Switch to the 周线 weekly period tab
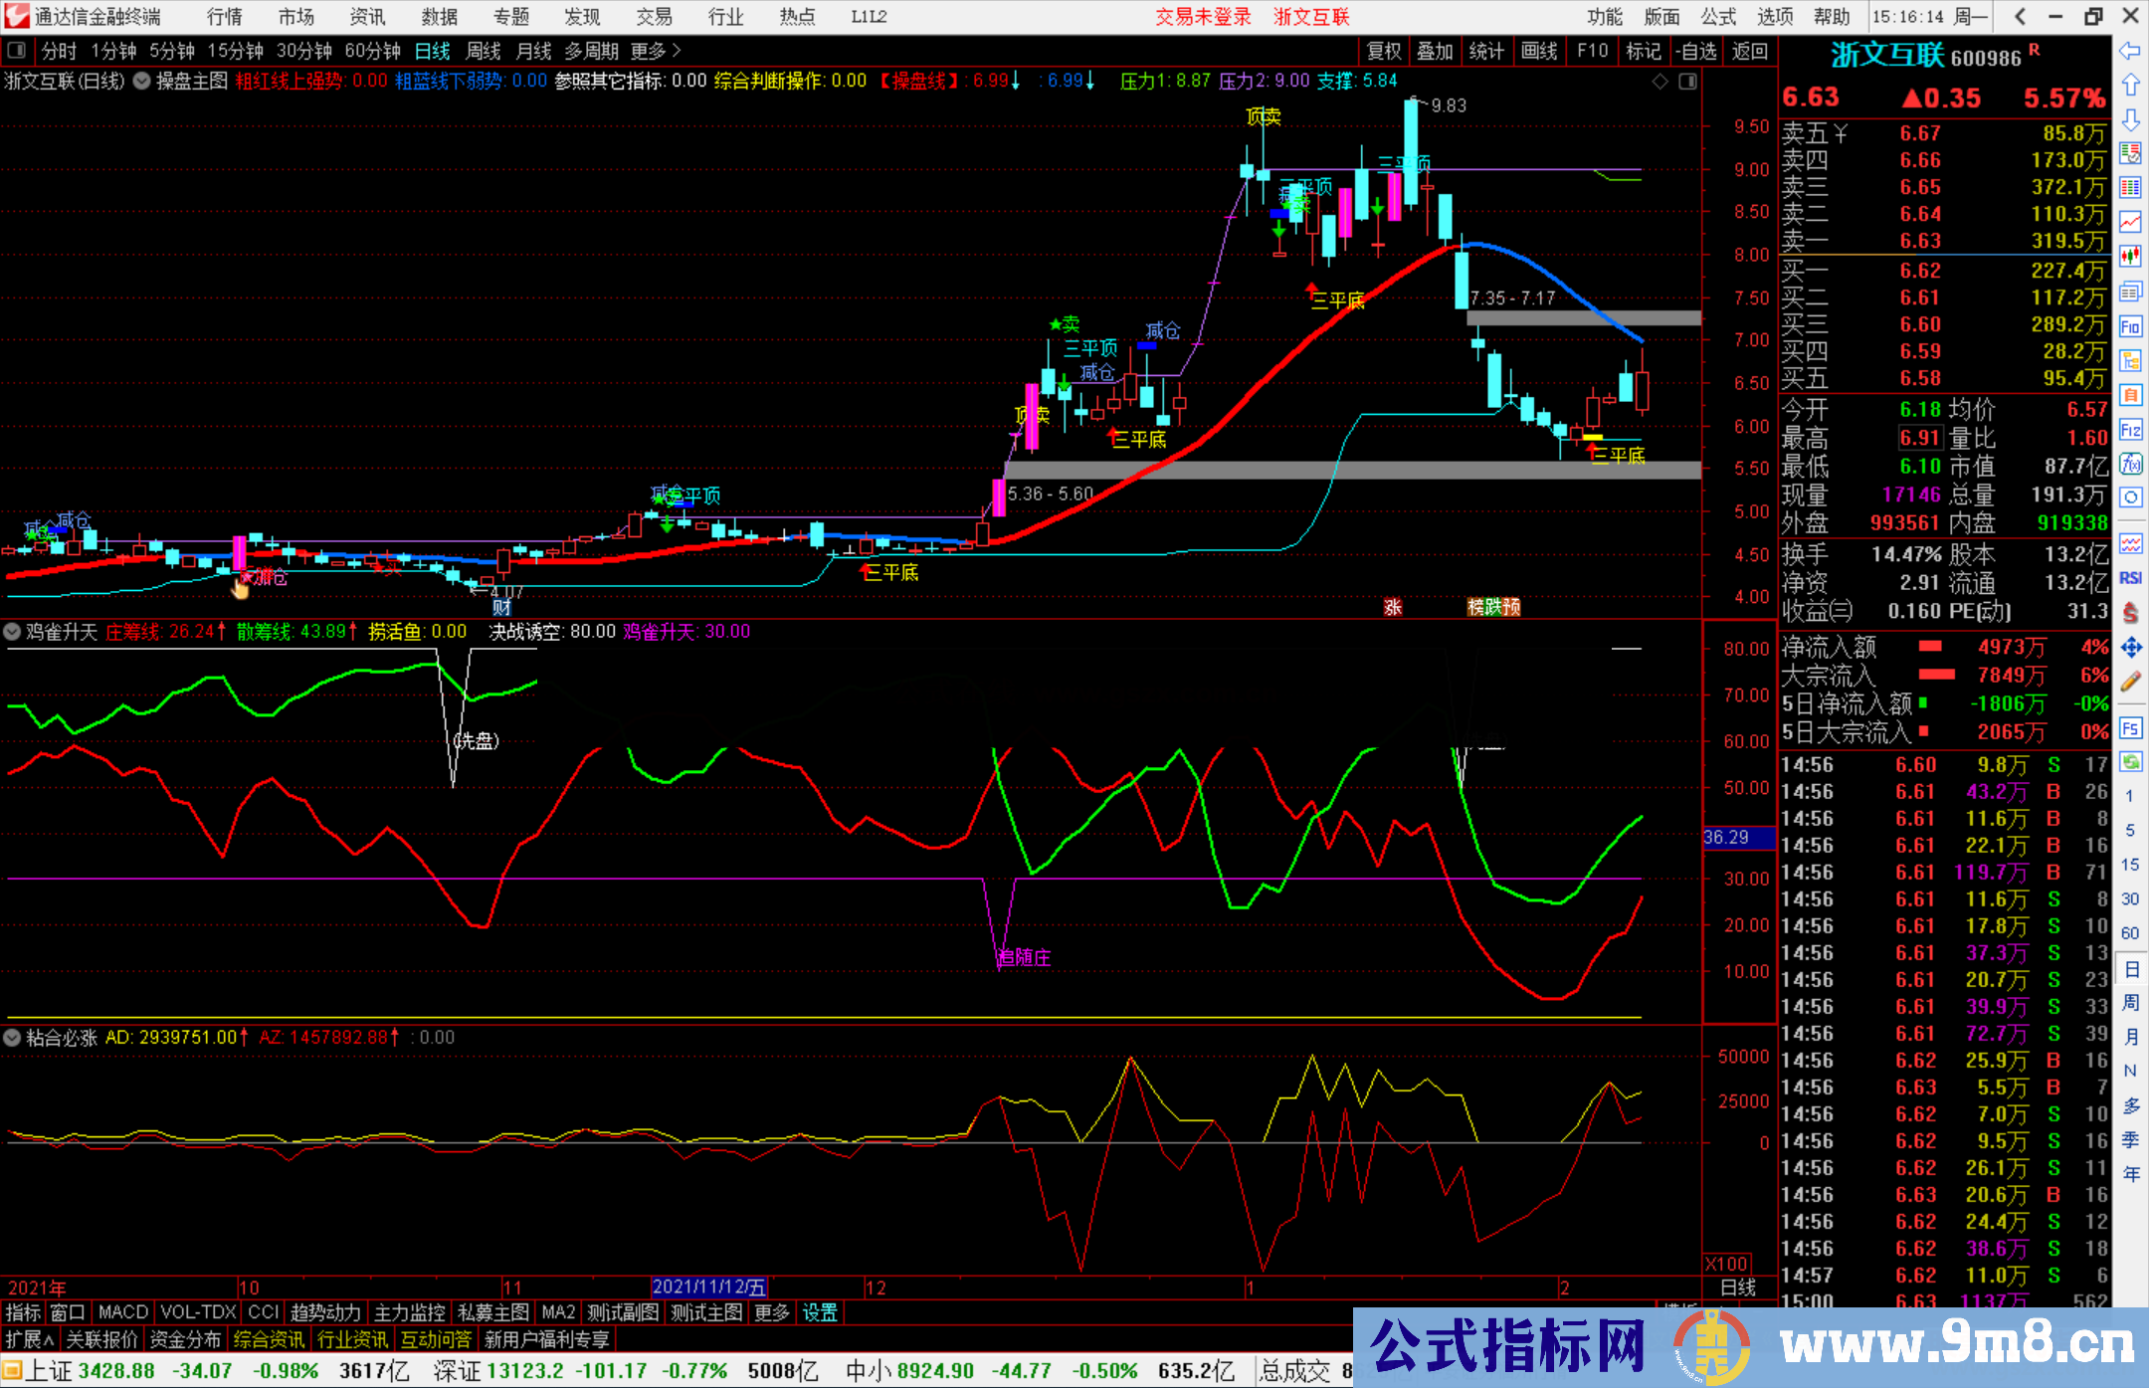The width and height of the screenshot is (2149, 1388). coord(484,51)
